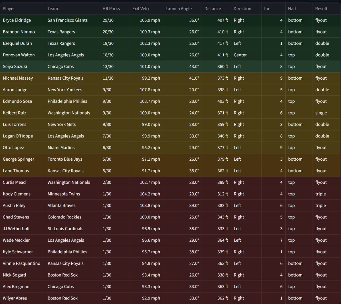Click the 107.8 mph exit velocity
This screenshot has height=304, width=341.
pos(150,90)
